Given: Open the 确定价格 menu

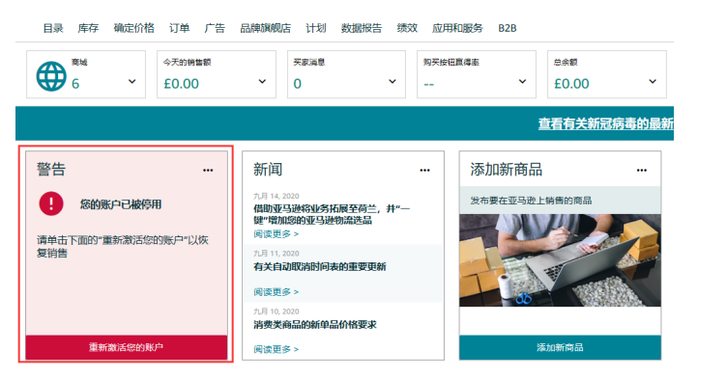Looking at the screenshot, I should pos(134,28).
